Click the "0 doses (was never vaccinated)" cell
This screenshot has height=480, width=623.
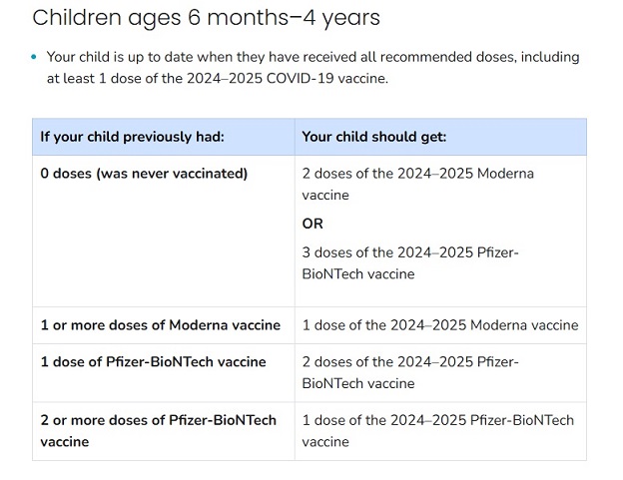(144, 174)
